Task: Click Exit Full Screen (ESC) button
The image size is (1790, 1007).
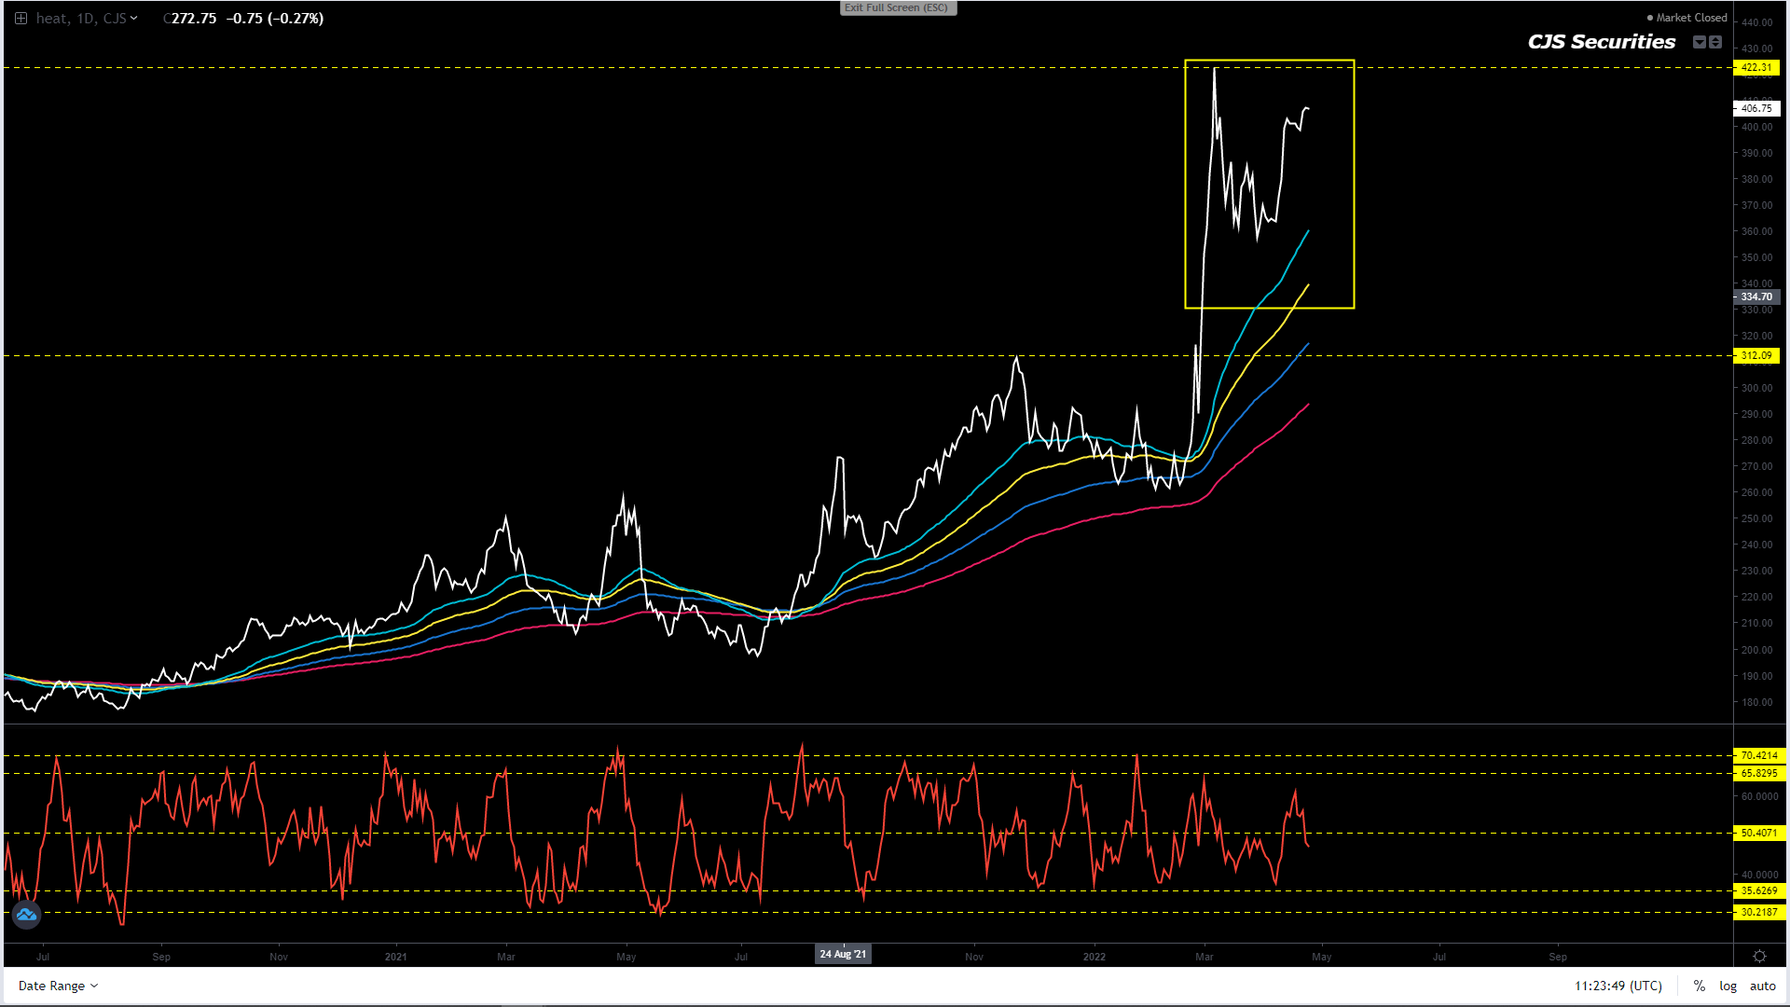Action: pyautogui.click(x=896, y=7)
